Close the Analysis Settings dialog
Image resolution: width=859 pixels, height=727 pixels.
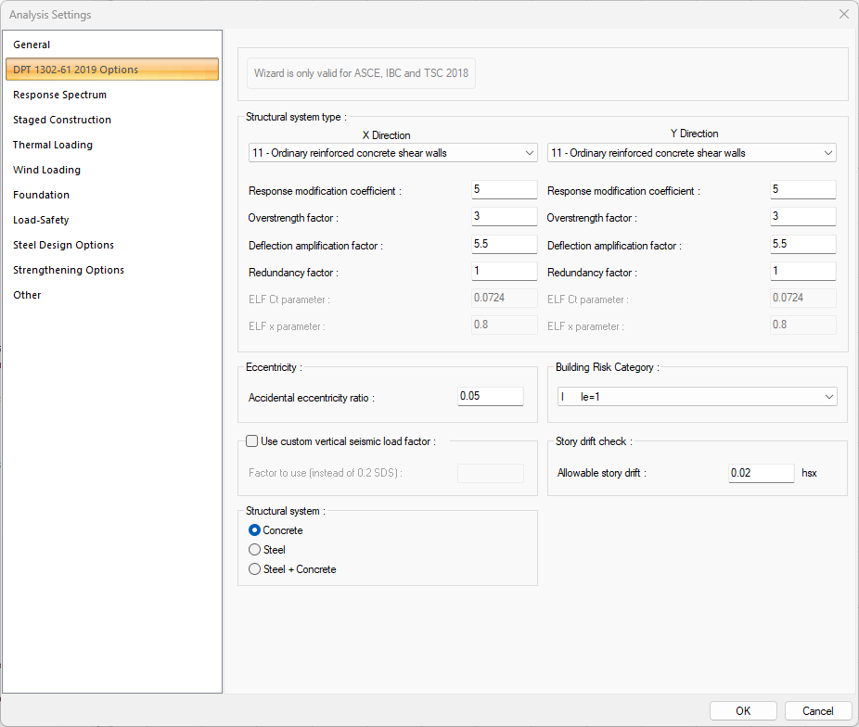(x=843, y=14)
